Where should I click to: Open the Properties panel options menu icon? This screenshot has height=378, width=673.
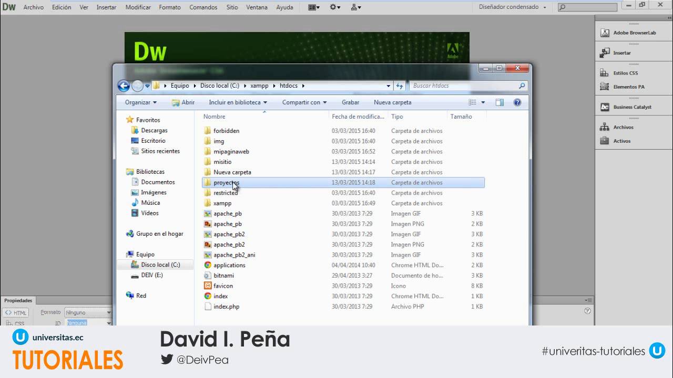pos(588,300)
